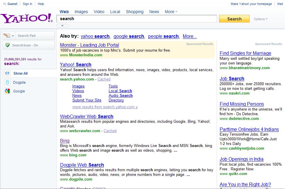View Cached copy of webcrawler.com
Viewport: 285px width, 189px height.
[110, 131]
